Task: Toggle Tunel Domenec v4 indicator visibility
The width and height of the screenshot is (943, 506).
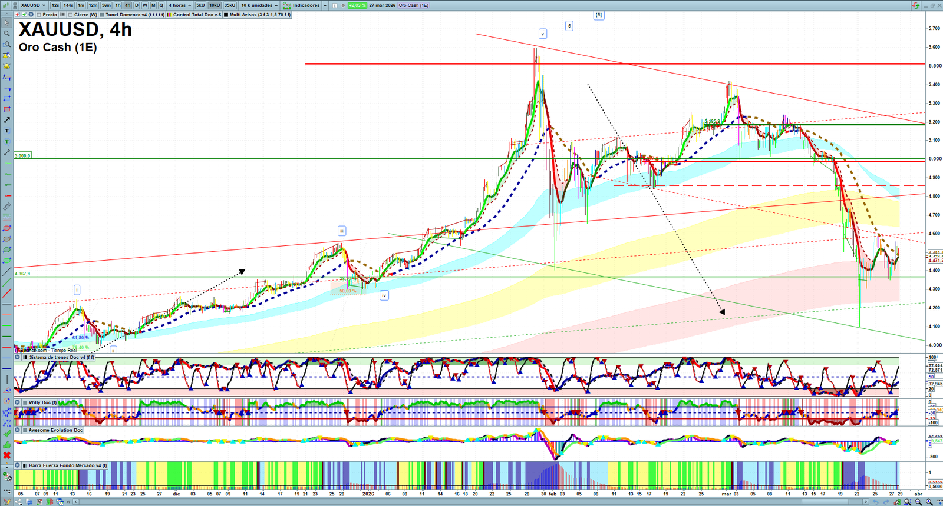Action: [x=102, y=15]
